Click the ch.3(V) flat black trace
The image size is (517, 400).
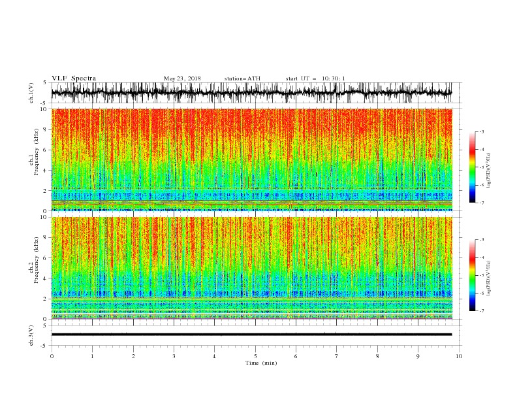251,335
